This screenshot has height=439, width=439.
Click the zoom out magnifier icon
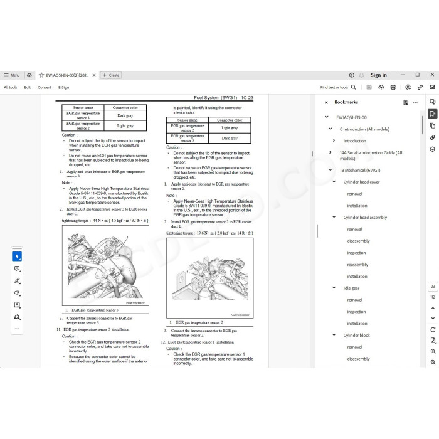[x=433, y=362]
